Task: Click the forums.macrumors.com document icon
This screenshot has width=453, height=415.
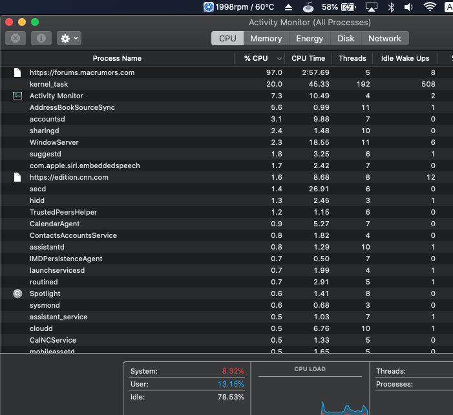Action: (x=17, y=72)
